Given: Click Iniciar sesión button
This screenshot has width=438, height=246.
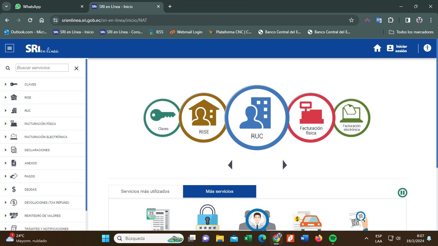Looking at the screenshot, I should (x=397, y=48).
